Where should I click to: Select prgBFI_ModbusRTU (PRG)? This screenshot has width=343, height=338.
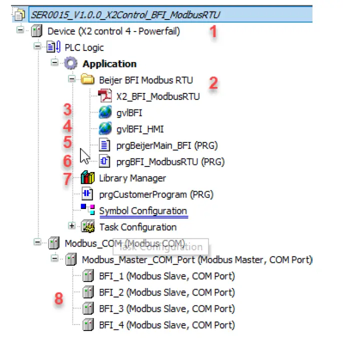coord(170,162)
